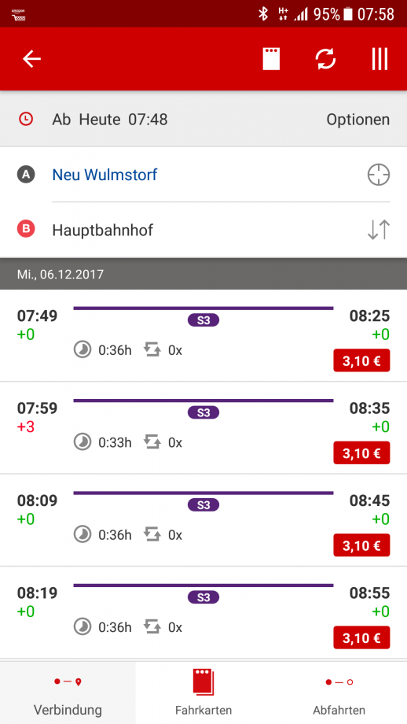Select the Verbindung tab
This screenshot has width=407, height=724.
(68, 693)
